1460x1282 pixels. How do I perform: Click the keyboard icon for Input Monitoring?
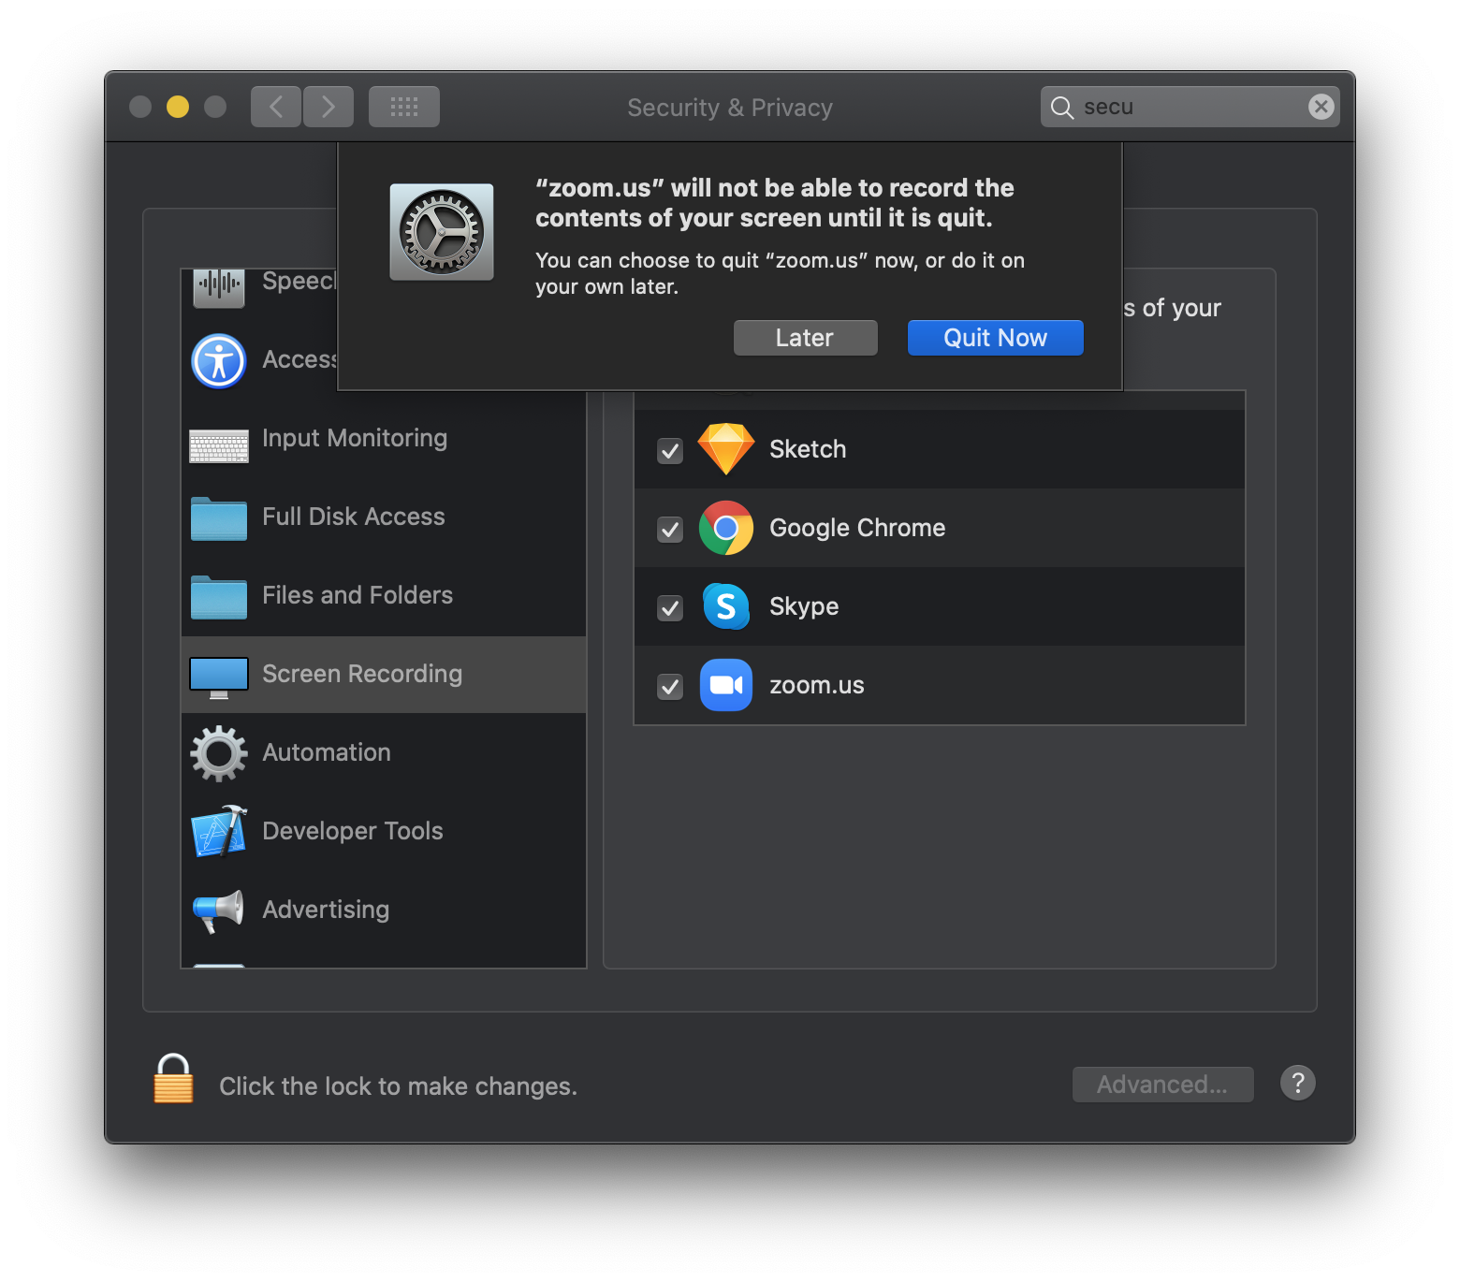219,446
